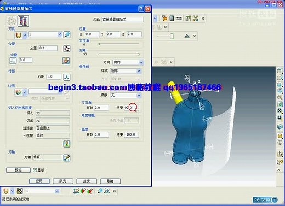This screenshot has height=206, width=285.
Task: Click the 切入 lead-in field
Action: coord(53,113)
